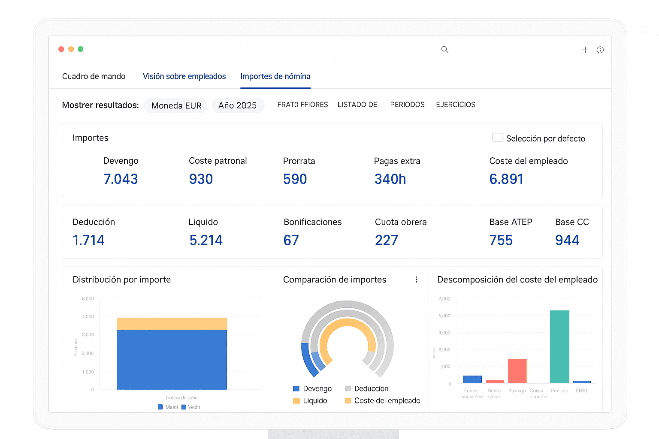The width and height of the screenshot is (659, 439).
Task: Expand the PERIODOS filter
Action: coord(407,105)
